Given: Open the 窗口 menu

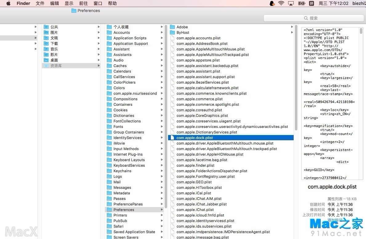Looking at the screenshot, I should point(98,3).
